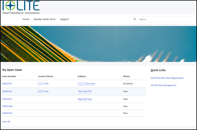Open case number 00001013
The image size is (197, 130).
coord(7,84)
